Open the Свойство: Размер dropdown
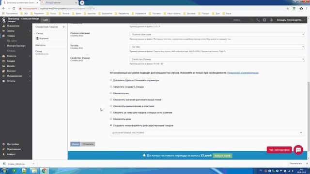This screenshot has height=174, width=310. (217, 59)
